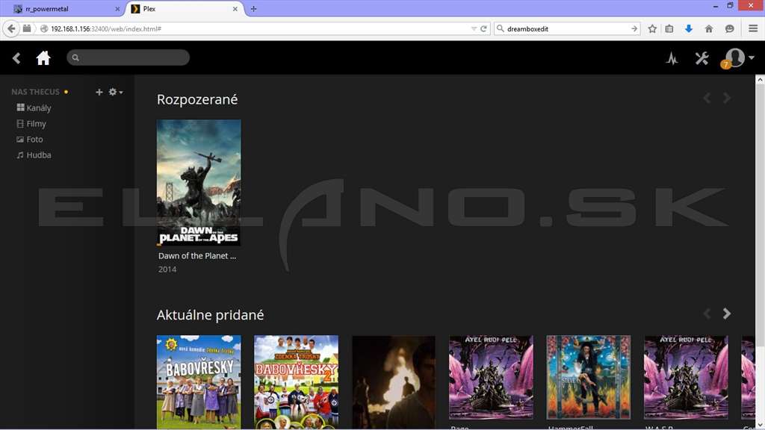
Task: Click into the Plex search field
Action: (x=128, y=57)
